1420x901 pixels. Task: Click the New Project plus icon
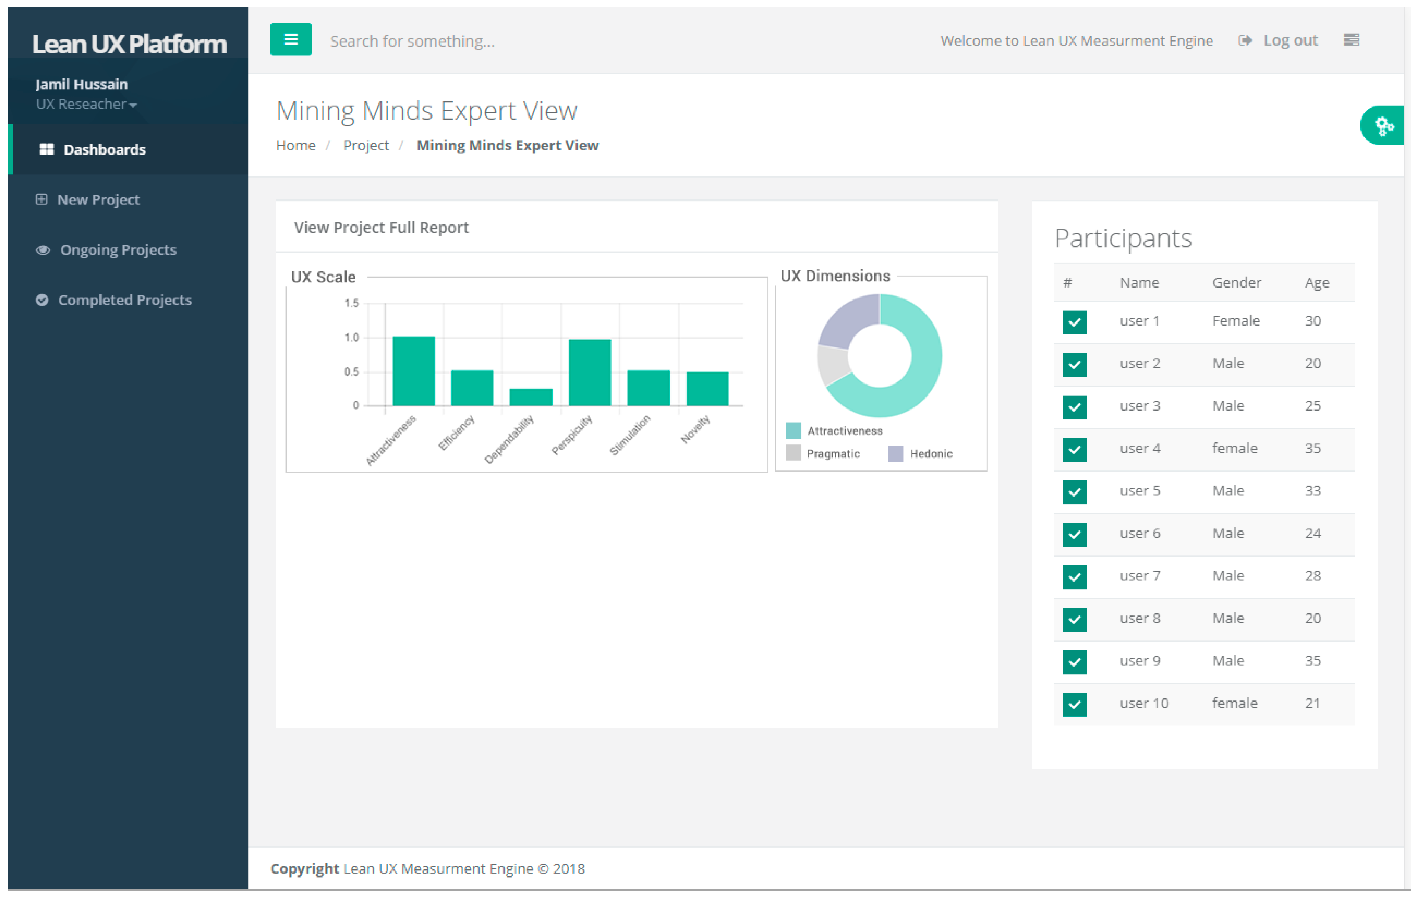tap(41, 200)
